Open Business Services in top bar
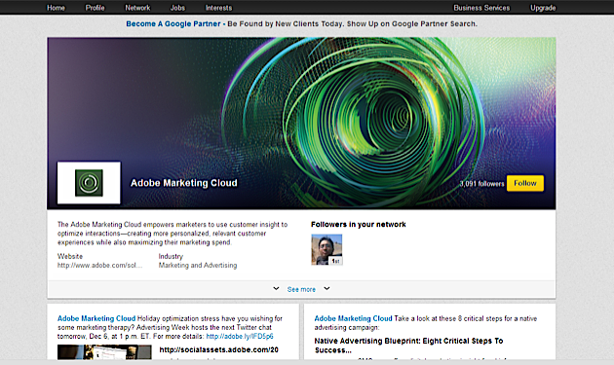Image resolution: width=614 pixels, height=365 pixels. (481, 8)
